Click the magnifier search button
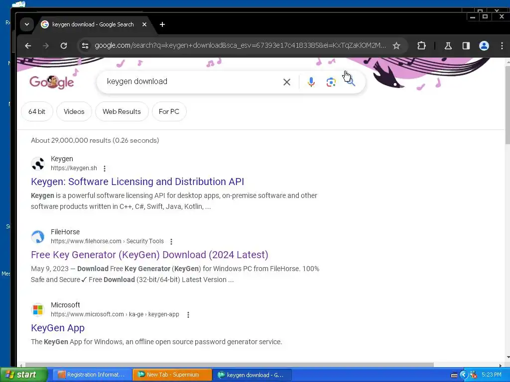510x382 pixels. (x=351, y=81)
